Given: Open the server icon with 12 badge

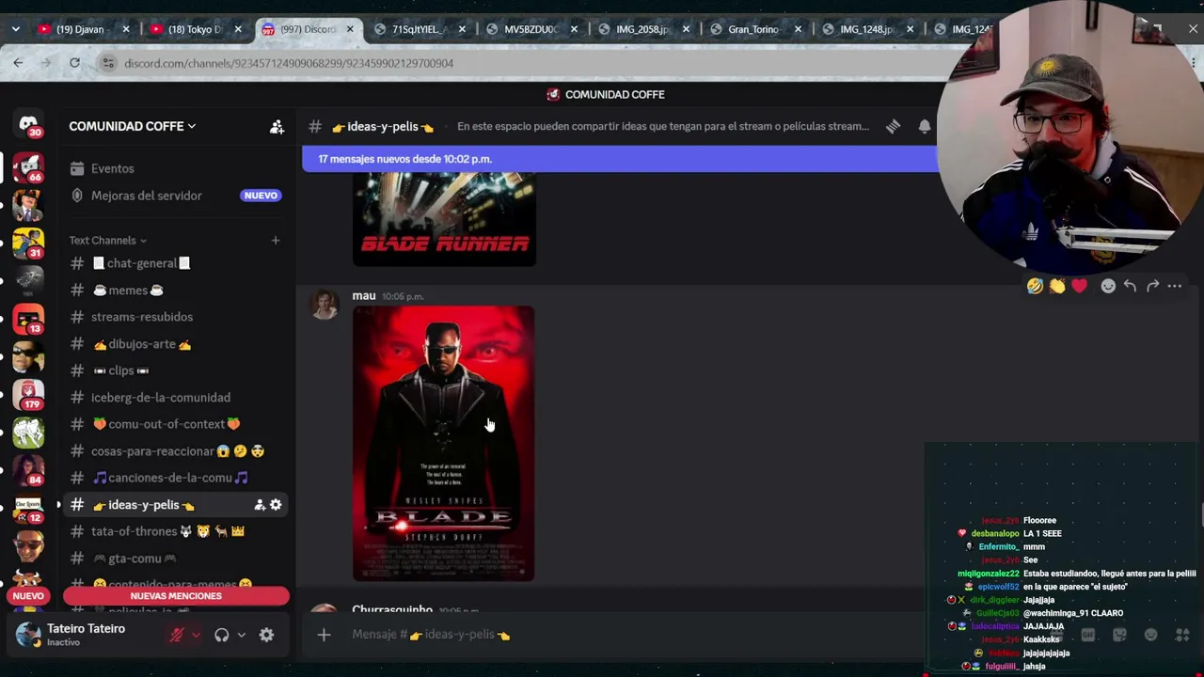Looking at the screenshot, I should (x=28, y=509).
